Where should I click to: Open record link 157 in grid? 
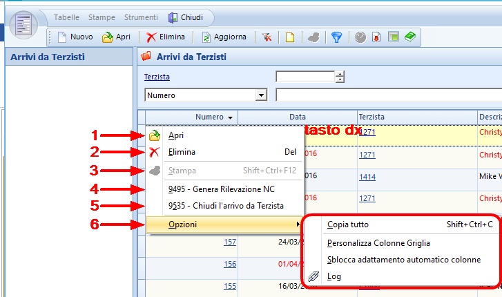(230, 242)
